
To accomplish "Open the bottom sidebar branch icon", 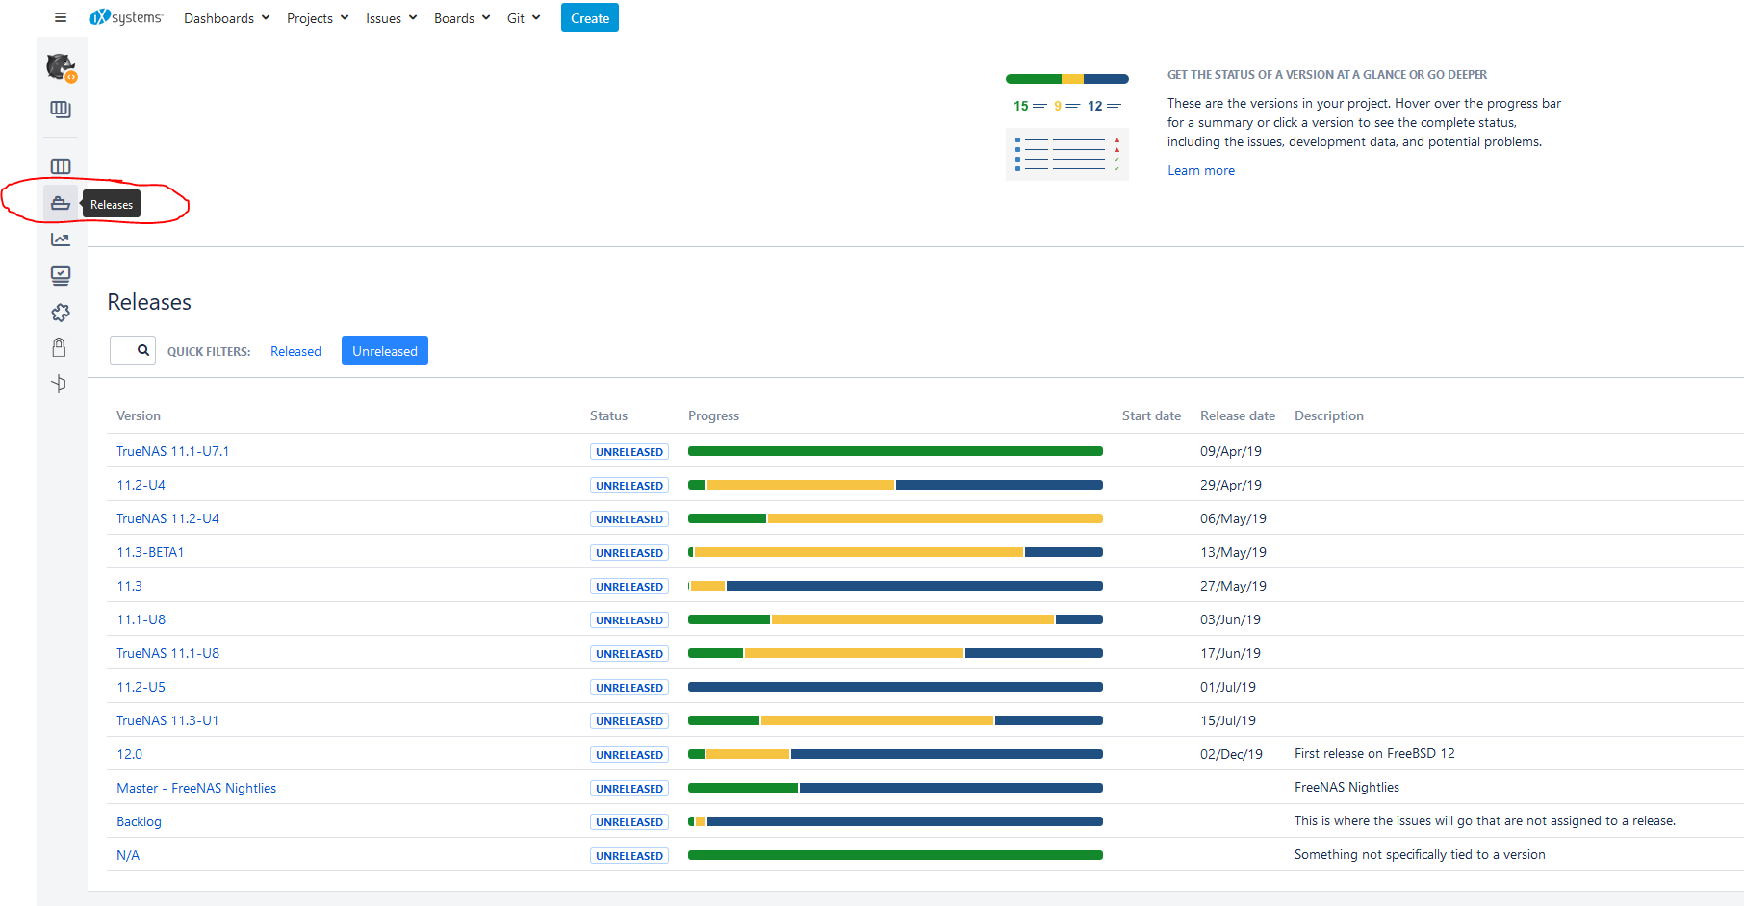I will (60, 384).
